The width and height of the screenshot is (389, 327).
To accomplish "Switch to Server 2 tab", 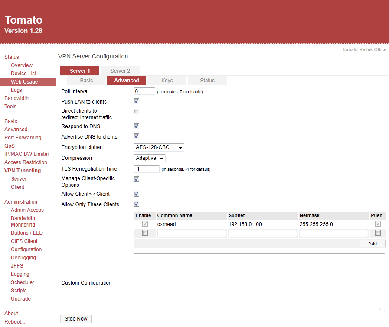I will [x=120, y=71].
